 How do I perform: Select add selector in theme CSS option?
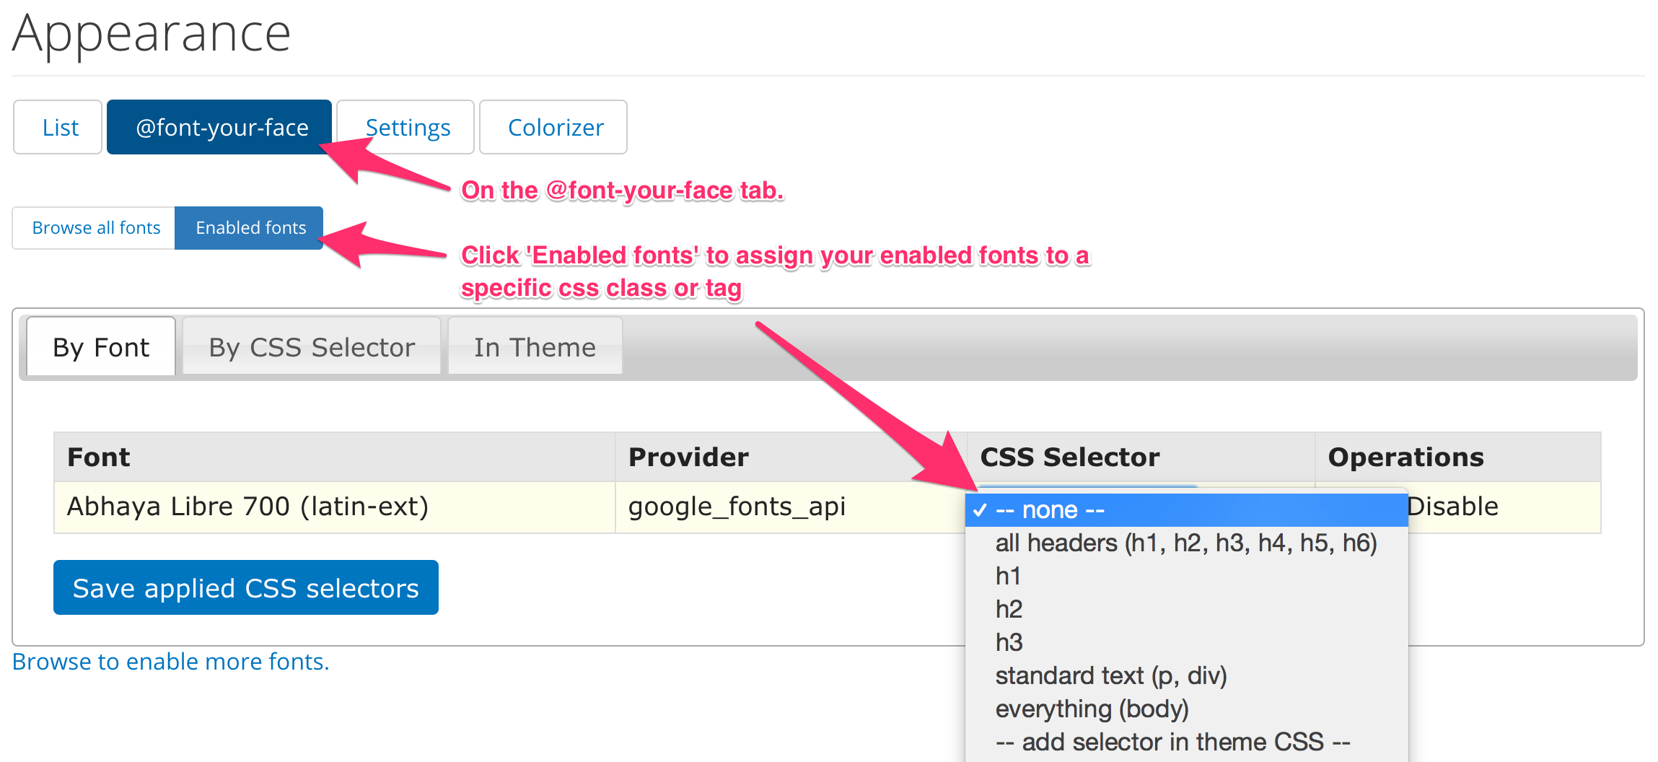(1186, 742)
